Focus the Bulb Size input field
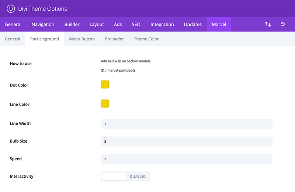Image resolution: width=295 pixels, height=192 pixels. (187, 141)
